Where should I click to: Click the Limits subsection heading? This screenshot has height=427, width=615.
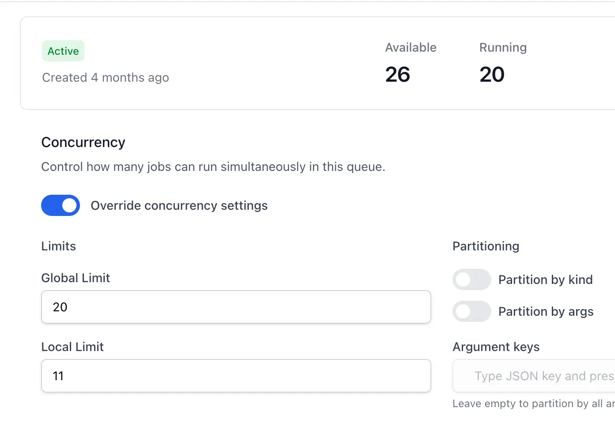point(58,246)
